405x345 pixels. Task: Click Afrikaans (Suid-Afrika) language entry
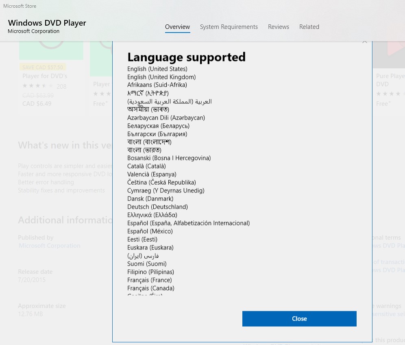pos(157,85)
